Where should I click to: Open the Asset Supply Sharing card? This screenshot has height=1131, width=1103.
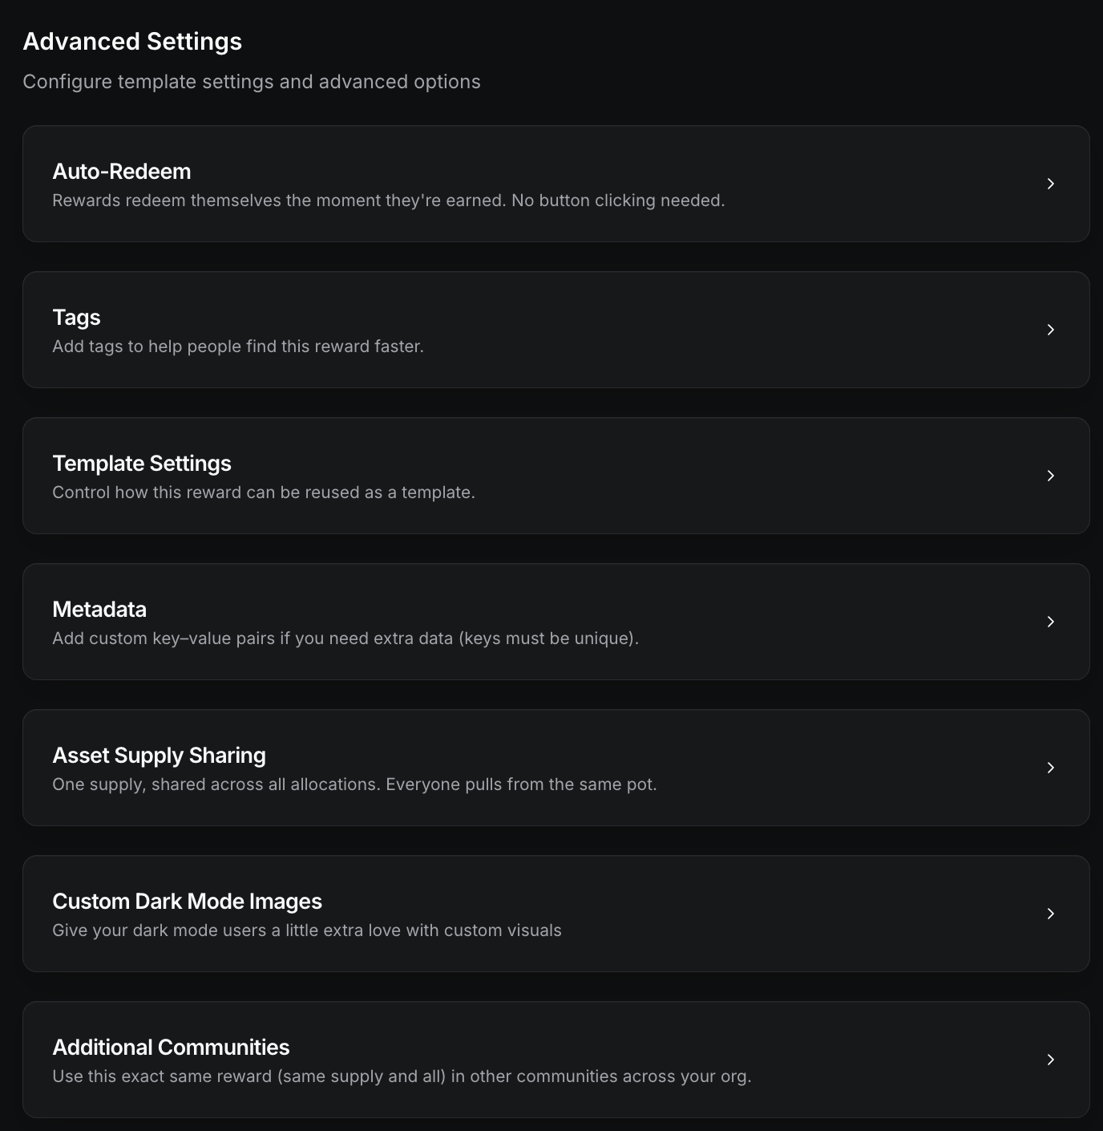point(553,767)
